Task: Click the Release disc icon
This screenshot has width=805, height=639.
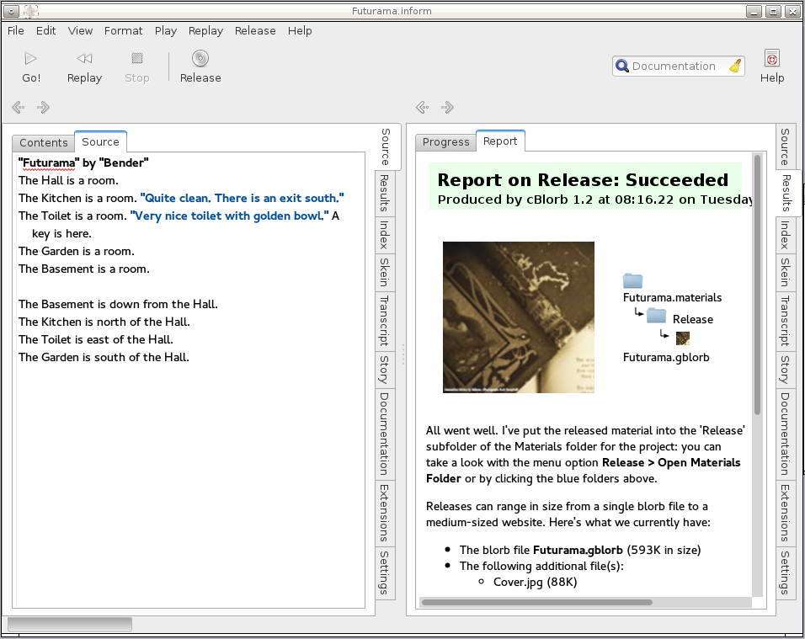Action: coord(200,58)
